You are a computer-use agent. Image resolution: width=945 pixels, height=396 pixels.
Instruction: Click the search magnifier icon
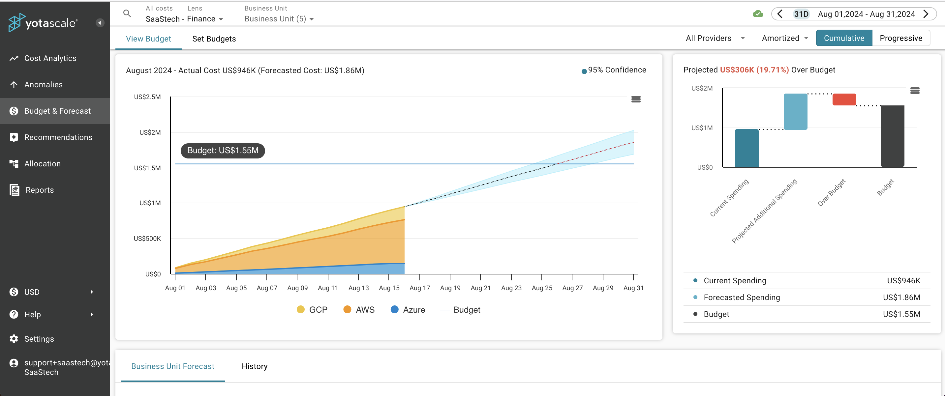127,14
